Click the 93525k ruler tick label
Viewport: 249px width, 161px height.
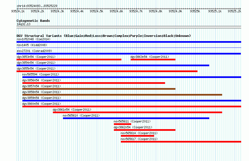click(x=195, y=11)
